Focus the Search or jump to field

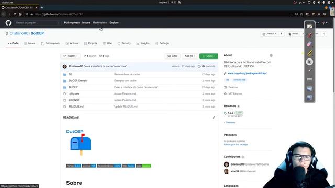pos(37,23)
